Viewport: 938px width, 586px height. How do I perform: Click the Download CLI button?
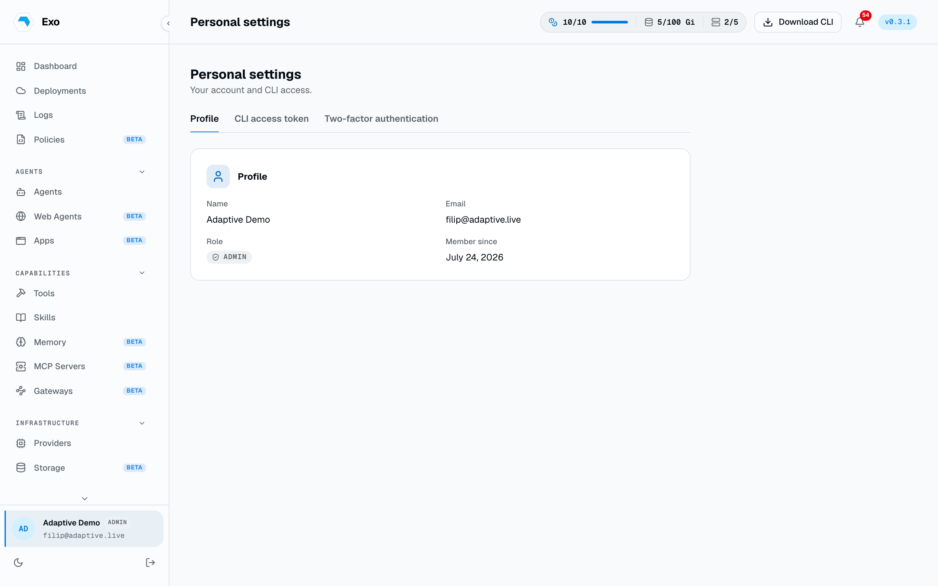point(798,22)
